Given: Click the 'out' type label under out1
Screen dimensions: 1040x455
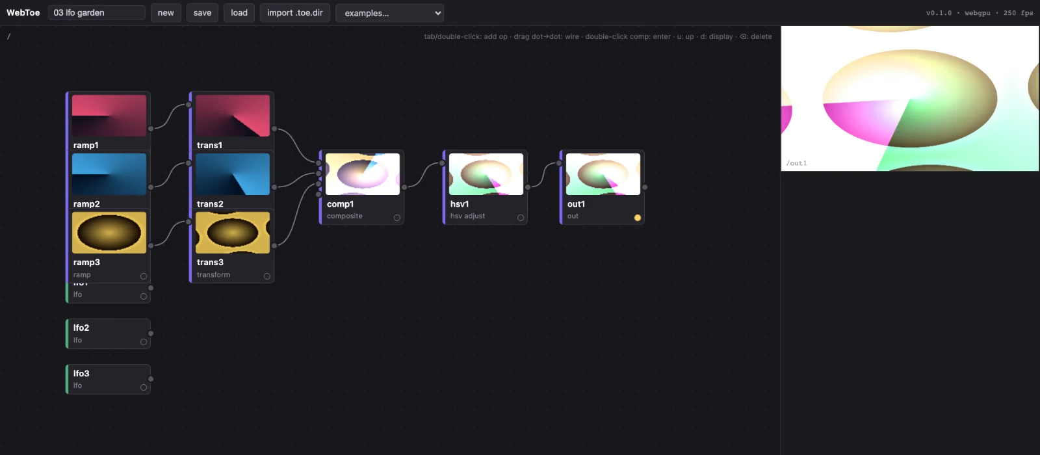Looking at the screenshot, I should pyautogui.click(x=573, y=216).
